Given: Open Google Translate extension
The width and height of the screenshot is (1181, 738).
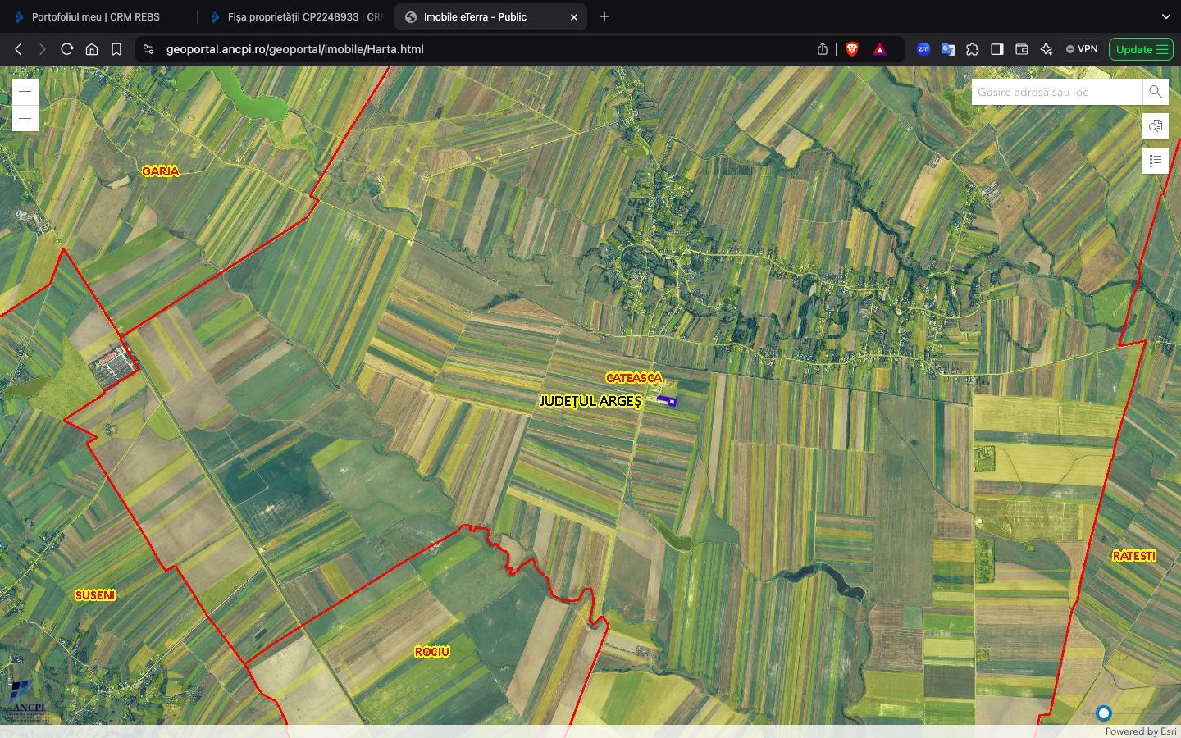Looking at the screenshot, I should [x=947, y=49].
